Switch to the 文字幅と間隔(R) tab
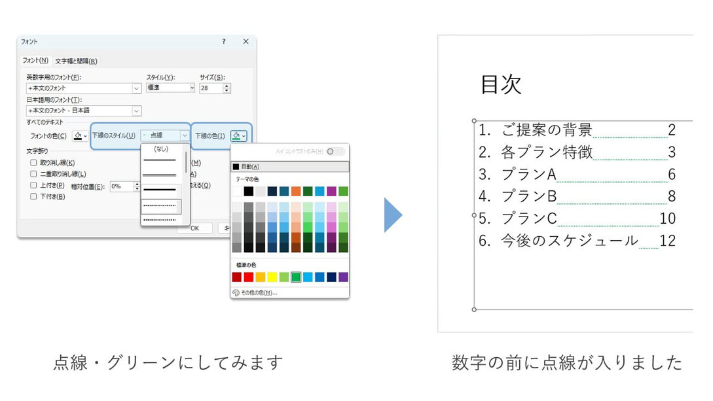The height and width of the screenshot is (401, 713). pyautogui.click(x=76, y=61)
